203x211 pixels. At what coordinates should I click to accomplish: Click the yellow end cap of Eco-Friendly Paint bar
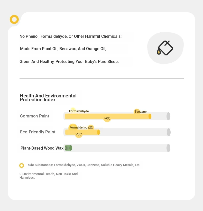(x=98, y=132)
